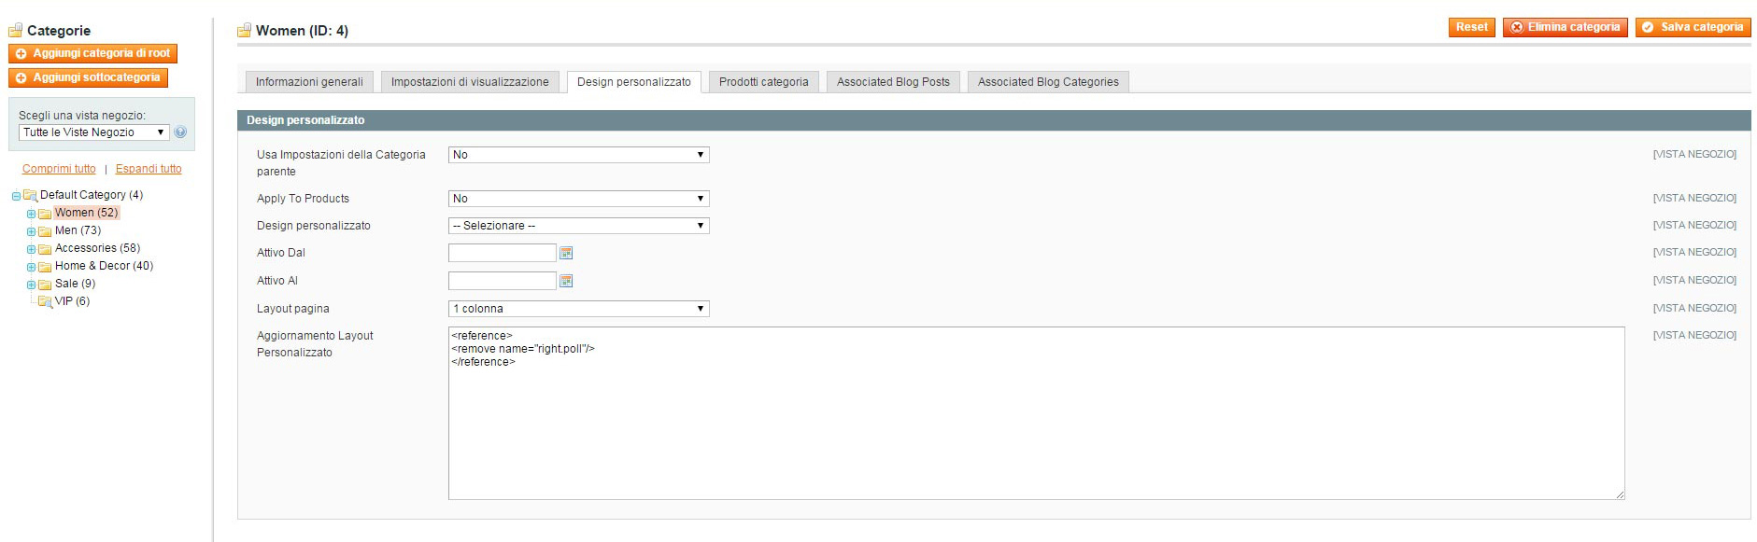Expand the Home & Decor tree node
Viewport: 1757px width, 542px height.
pyautogui.click(x=31, y=267)
